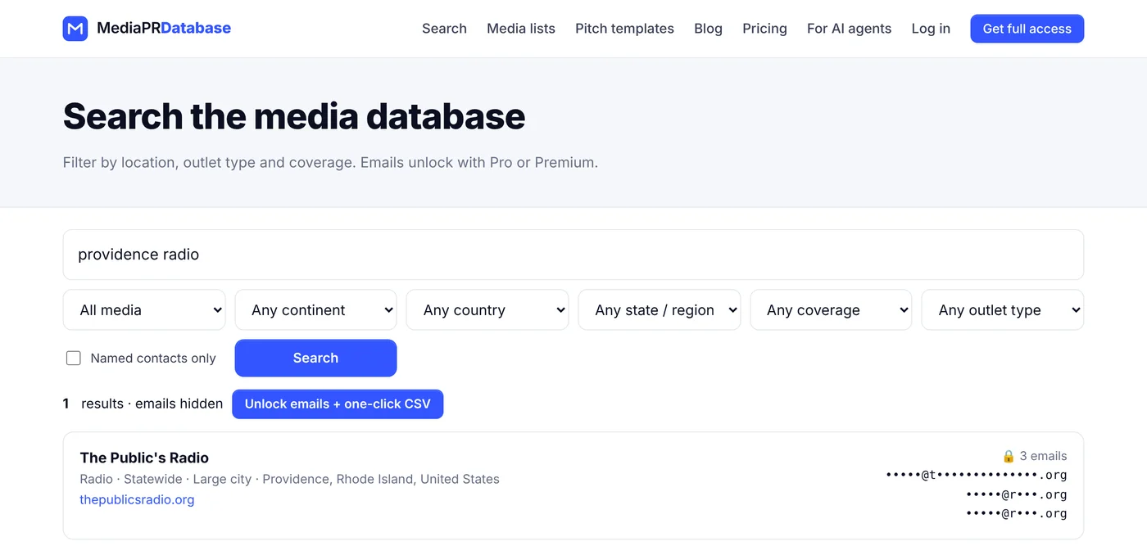Click the Get full access button

[1027, 29]
